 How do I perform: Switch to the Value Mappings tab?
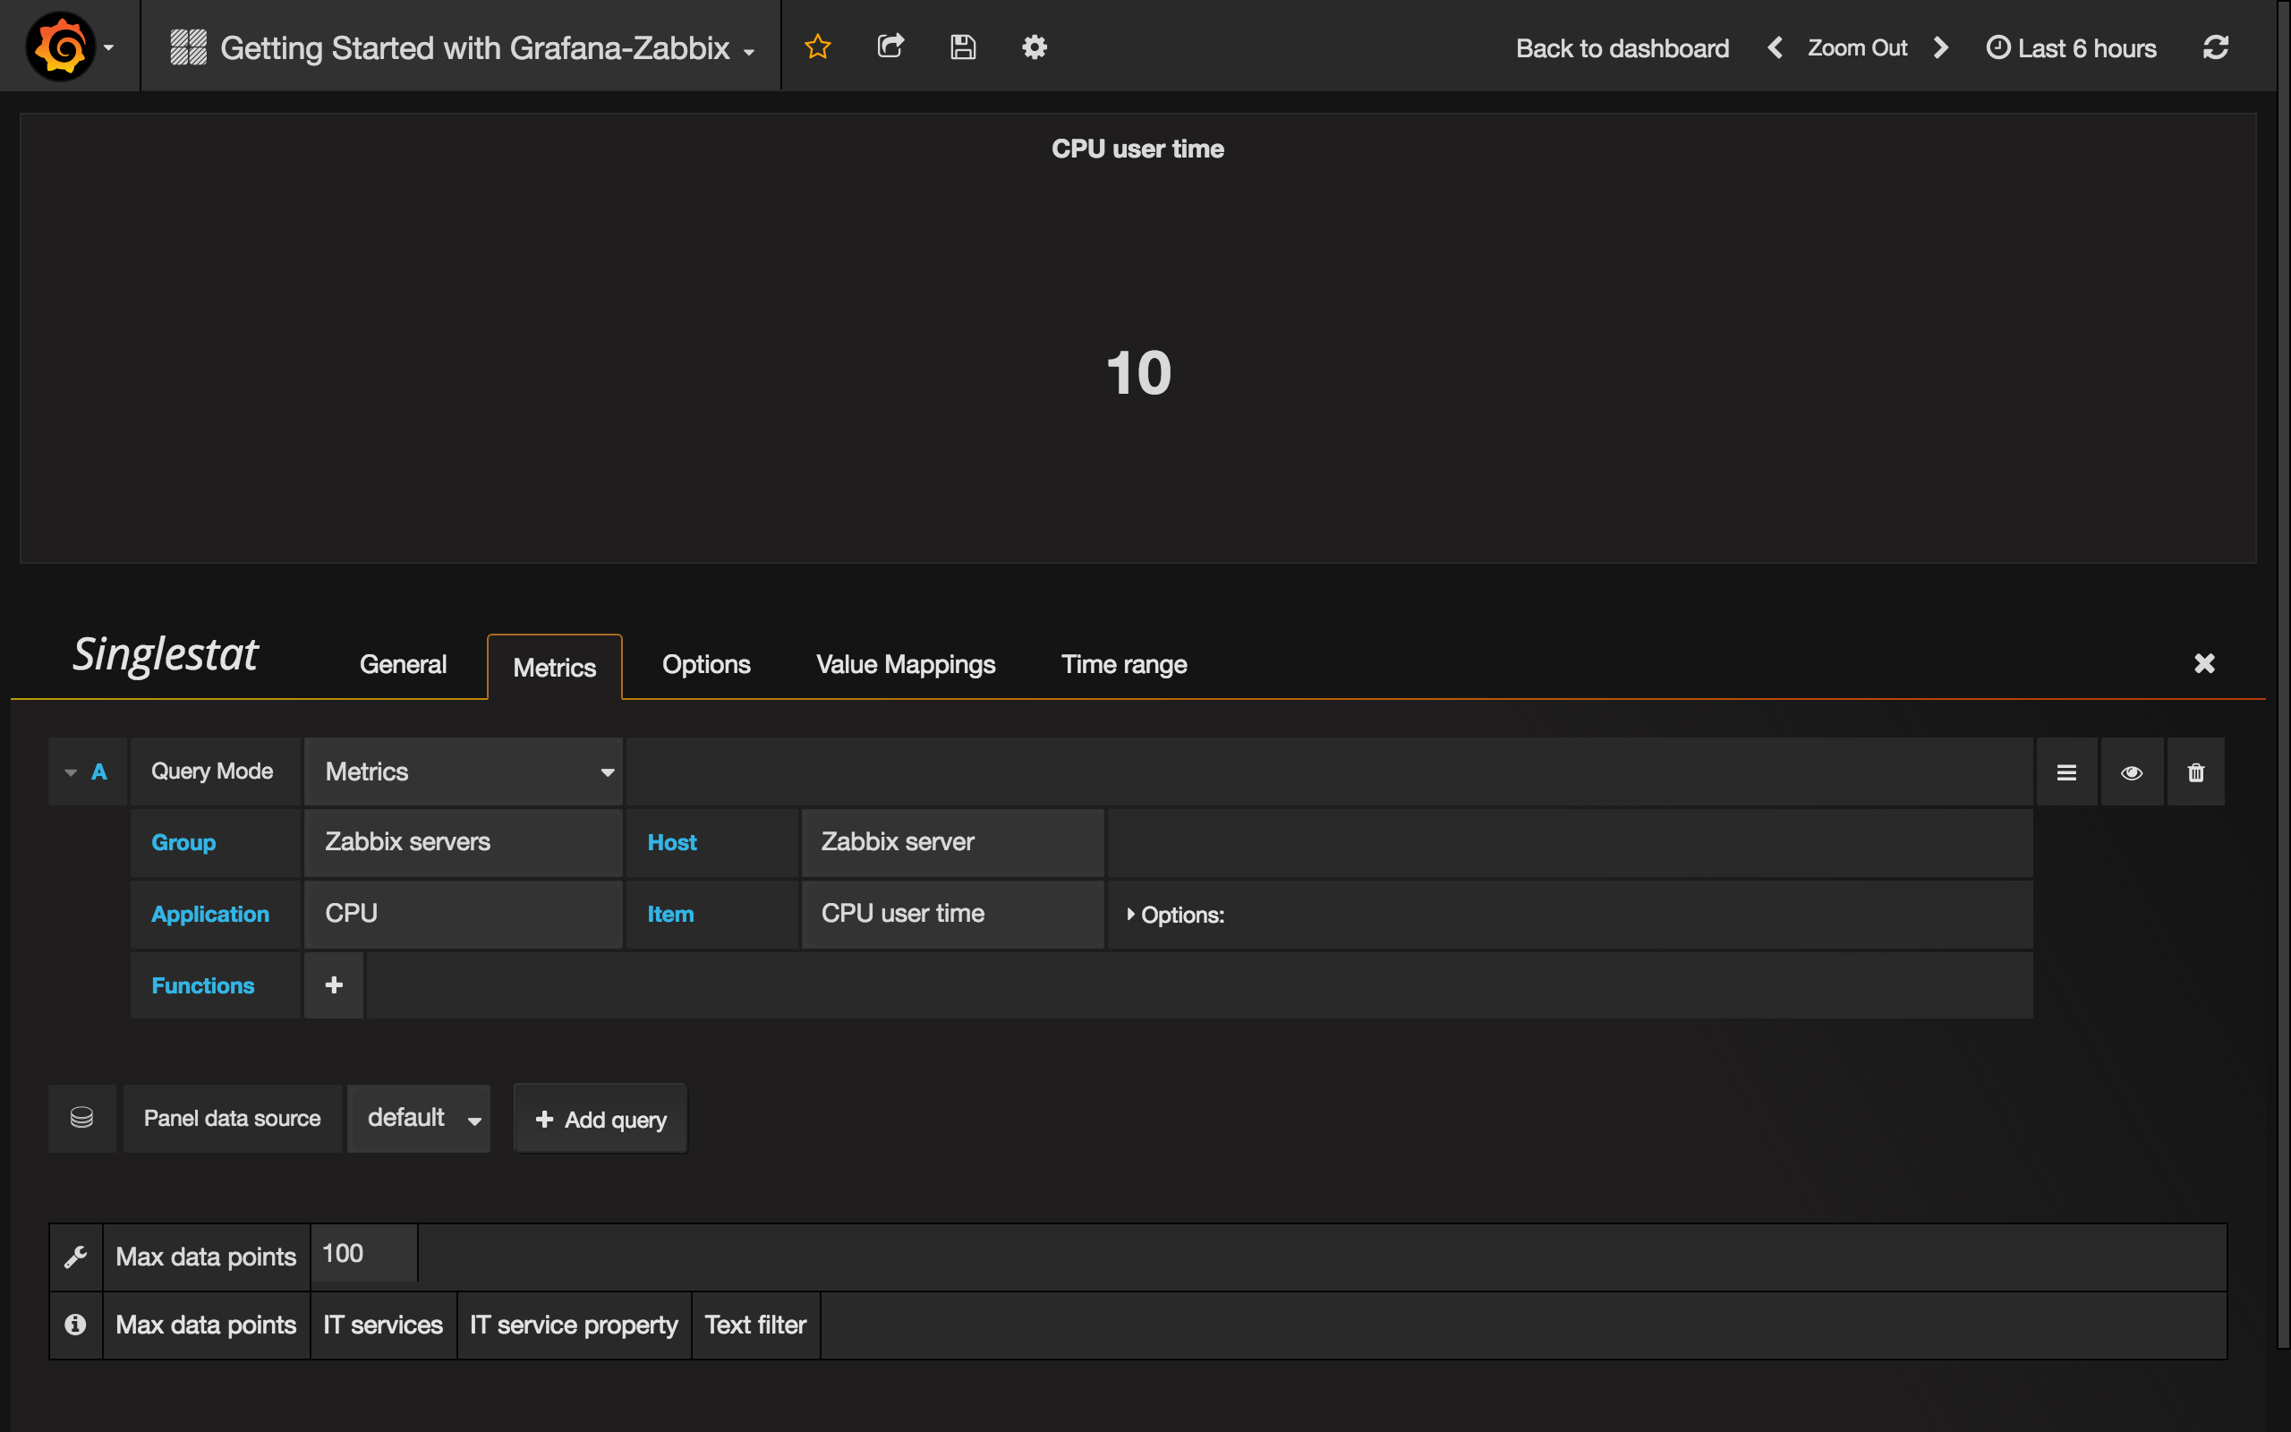coord(905,665)
